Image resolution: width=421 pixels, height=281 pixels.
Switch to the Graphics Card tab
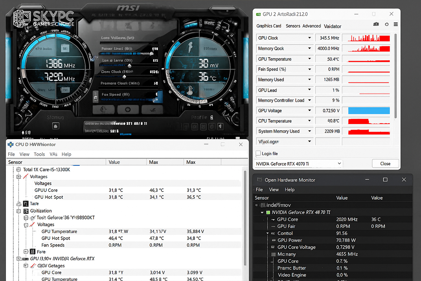click(269, 26)
